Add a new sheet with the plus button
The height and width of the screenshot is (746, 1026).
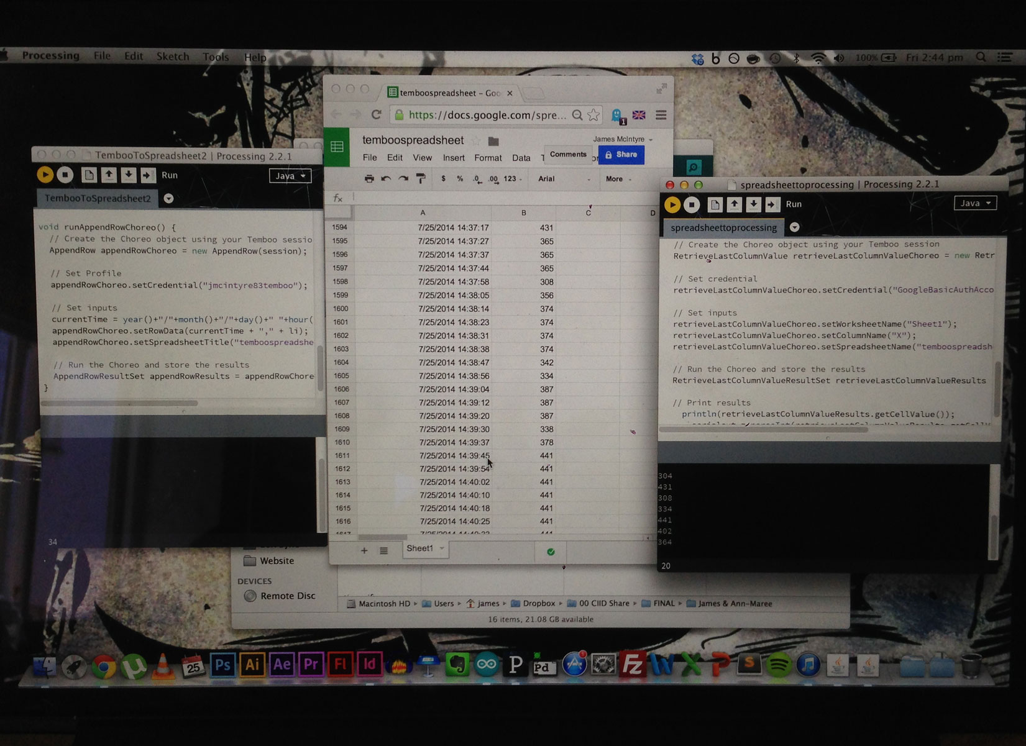[x=364, y=550]
